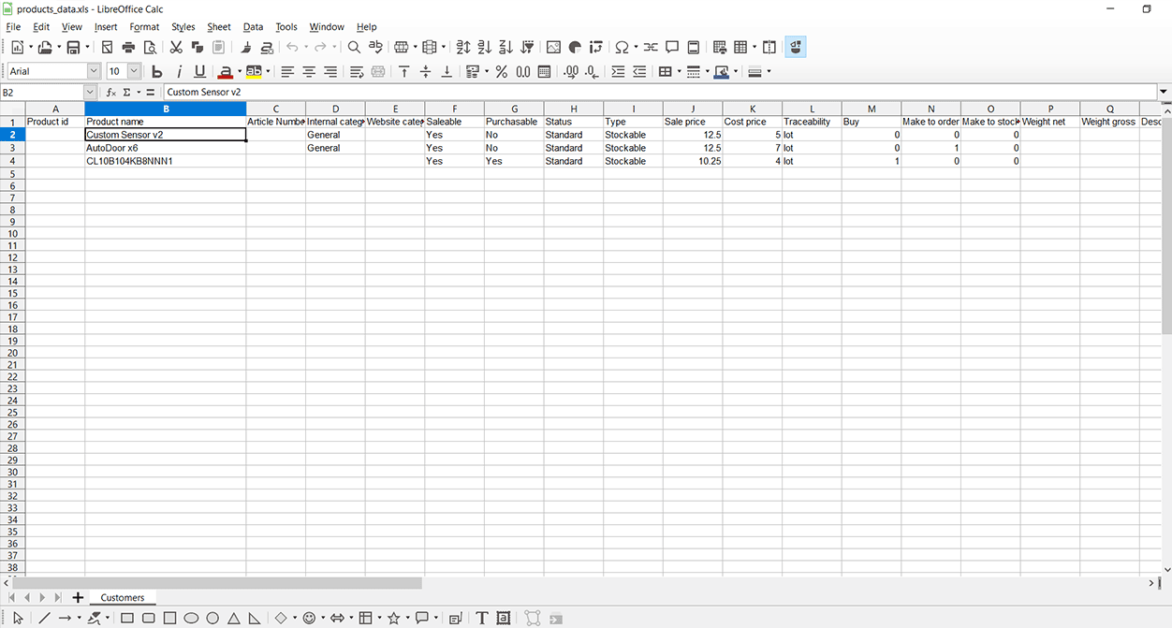
Task: Click the Sort Ascending icon
Action: pos(484,47)
